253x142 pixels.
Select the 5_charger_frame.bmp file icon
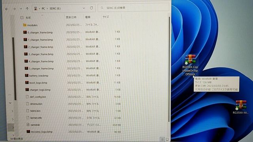[x=26, y=68]
